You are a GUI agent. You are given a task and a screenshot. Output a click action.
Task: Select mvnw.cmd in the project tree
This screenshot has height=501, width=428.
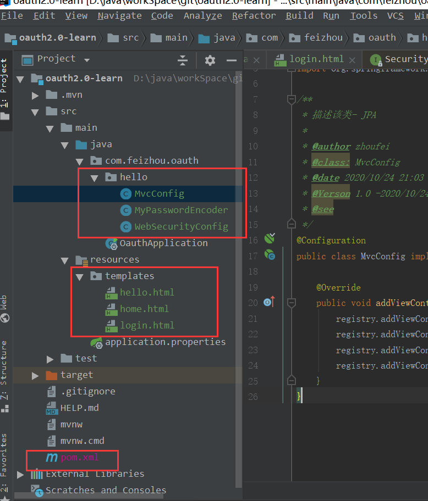[82, 441]
